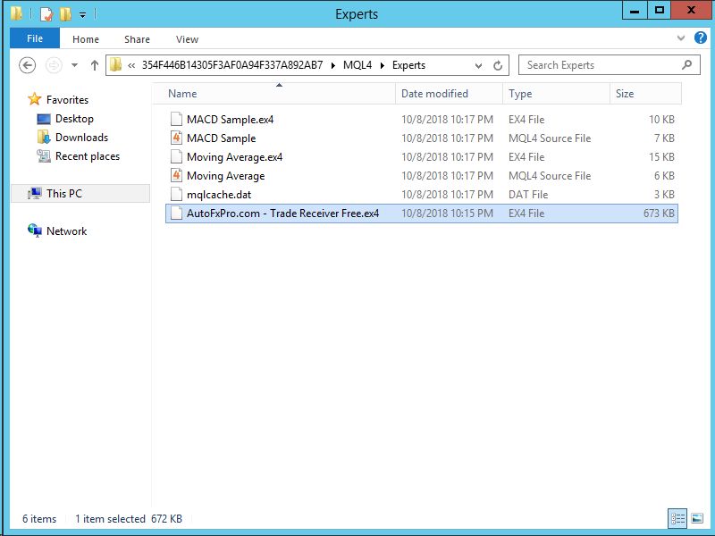Viewport: 715px width, 536px height.
Task: Open the File menu
Action: coord(35,39)
